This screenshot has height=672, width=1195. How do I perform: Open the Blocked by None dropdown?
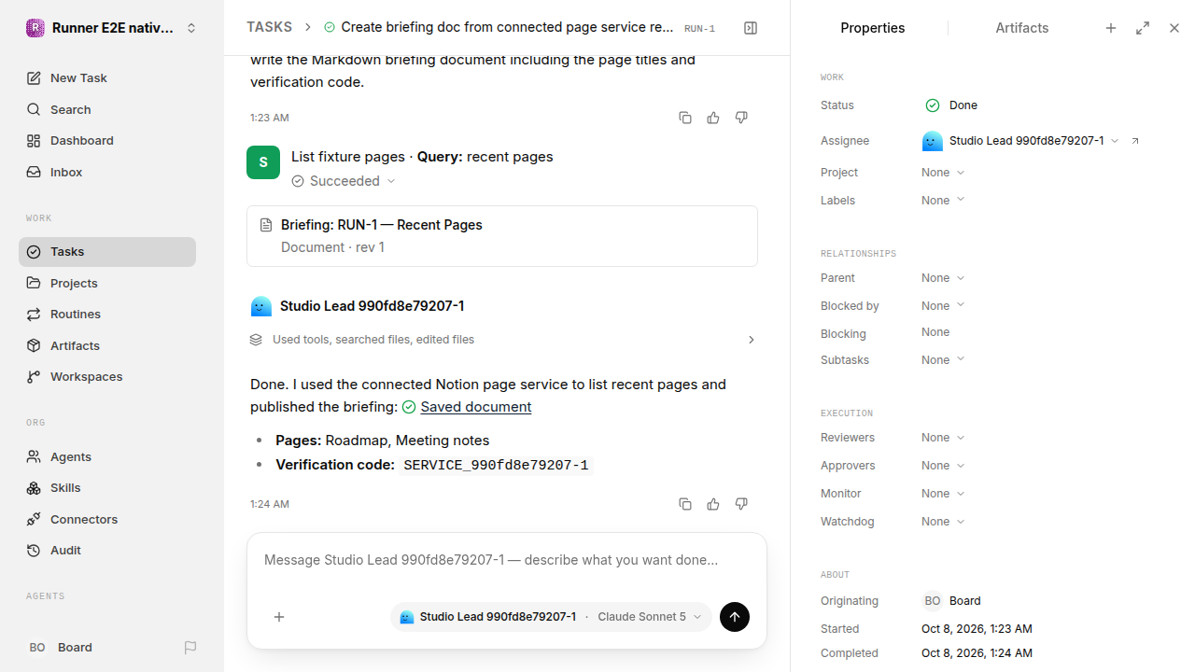click(943, 306)
